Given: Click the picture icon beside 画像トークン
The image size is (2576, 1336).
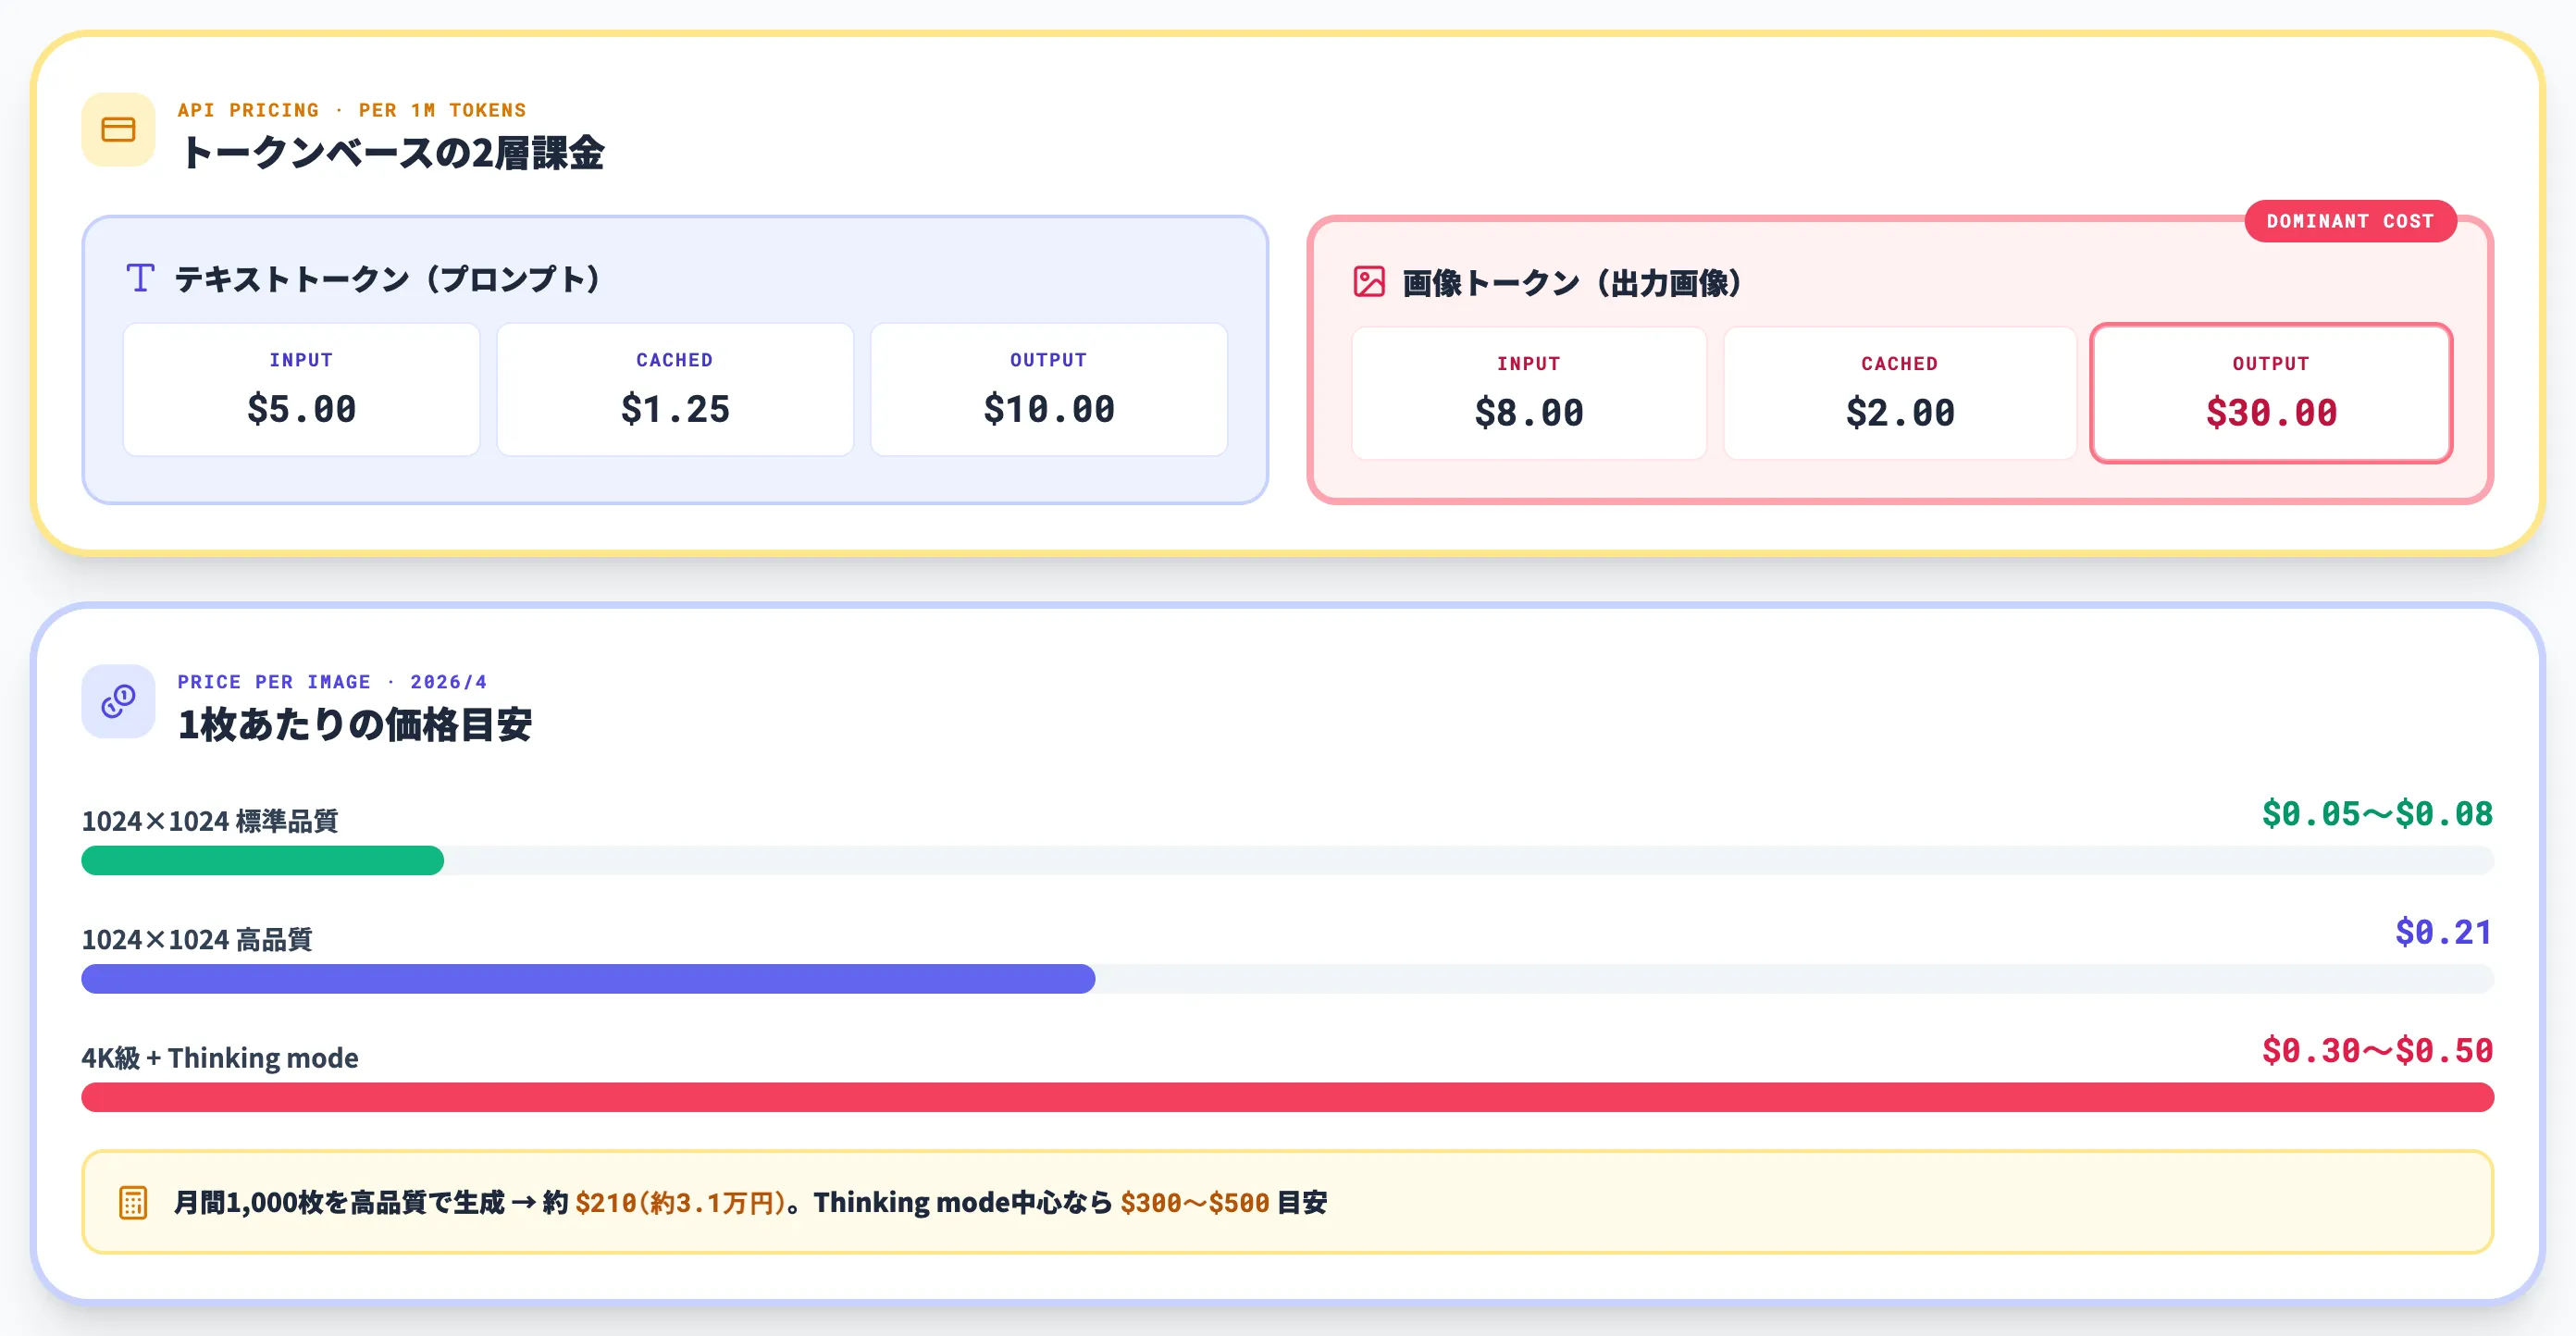Looking at the screenshot, I should pyautogui.click(x=1369, y=282).
